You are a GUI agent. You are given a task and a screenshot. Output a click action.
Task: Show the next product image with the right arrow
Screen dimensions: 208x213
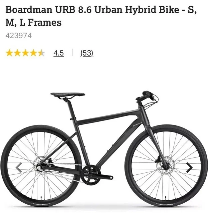point(189,167)
